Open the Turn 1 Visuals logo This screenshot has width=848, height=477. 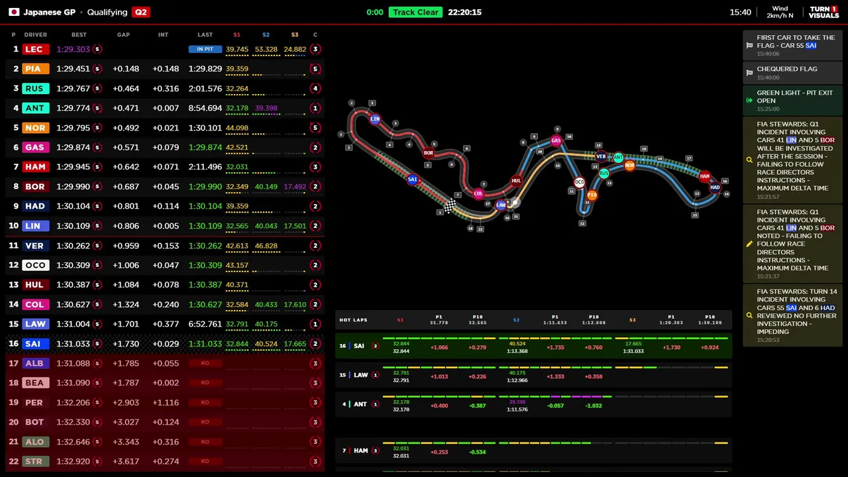824,13
